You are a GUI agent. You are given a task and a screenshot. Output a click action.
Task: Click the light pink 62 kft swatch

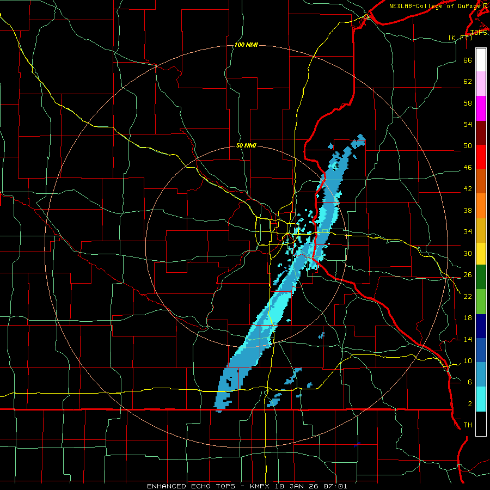481,84
